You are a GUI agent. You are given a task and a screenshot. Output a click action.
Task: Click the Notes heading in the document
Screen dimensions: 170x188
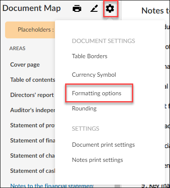[156, 11]
